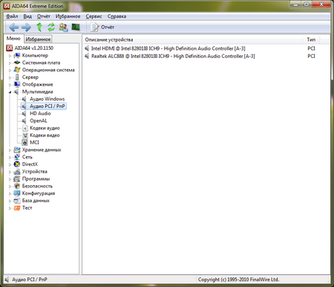Viewport: 334px width, 287px height.
Task: Open the users icon in toolbar
Action: (x=63, y=27)
